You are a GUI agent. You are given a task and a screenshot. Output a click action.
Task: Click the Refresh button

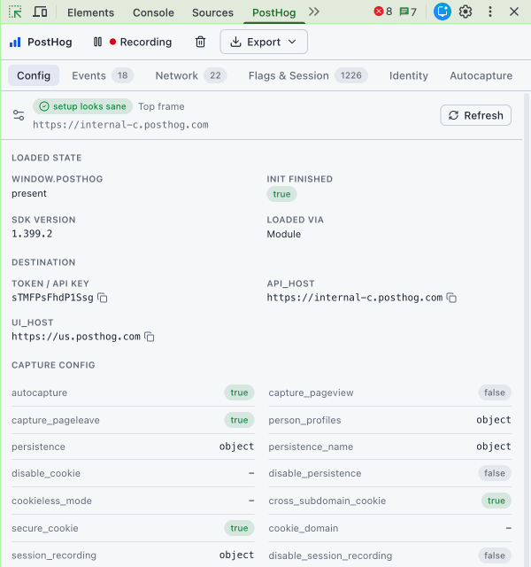[475, 115]
